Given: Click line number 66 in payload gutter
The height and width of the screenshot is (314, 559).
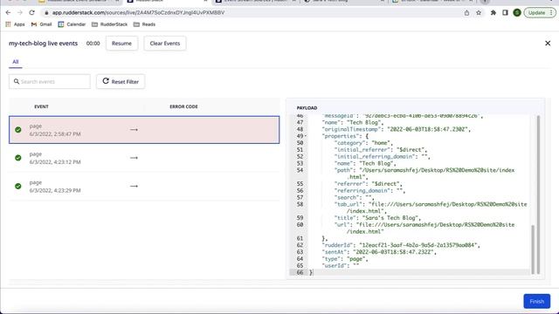Looking at the screenshot, I should (300, 272).
